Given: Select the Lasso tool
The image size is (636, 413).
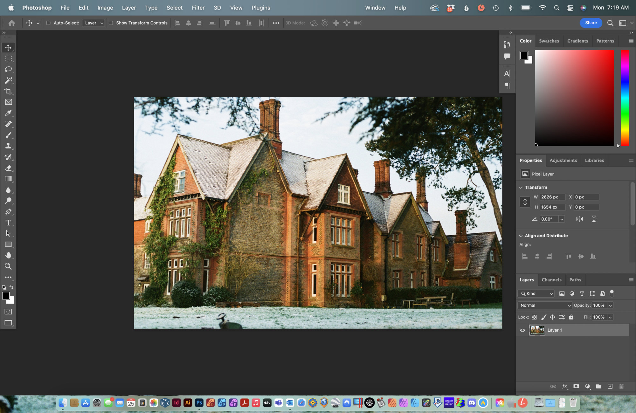Looking at the screenshot, I should [8, 70].
